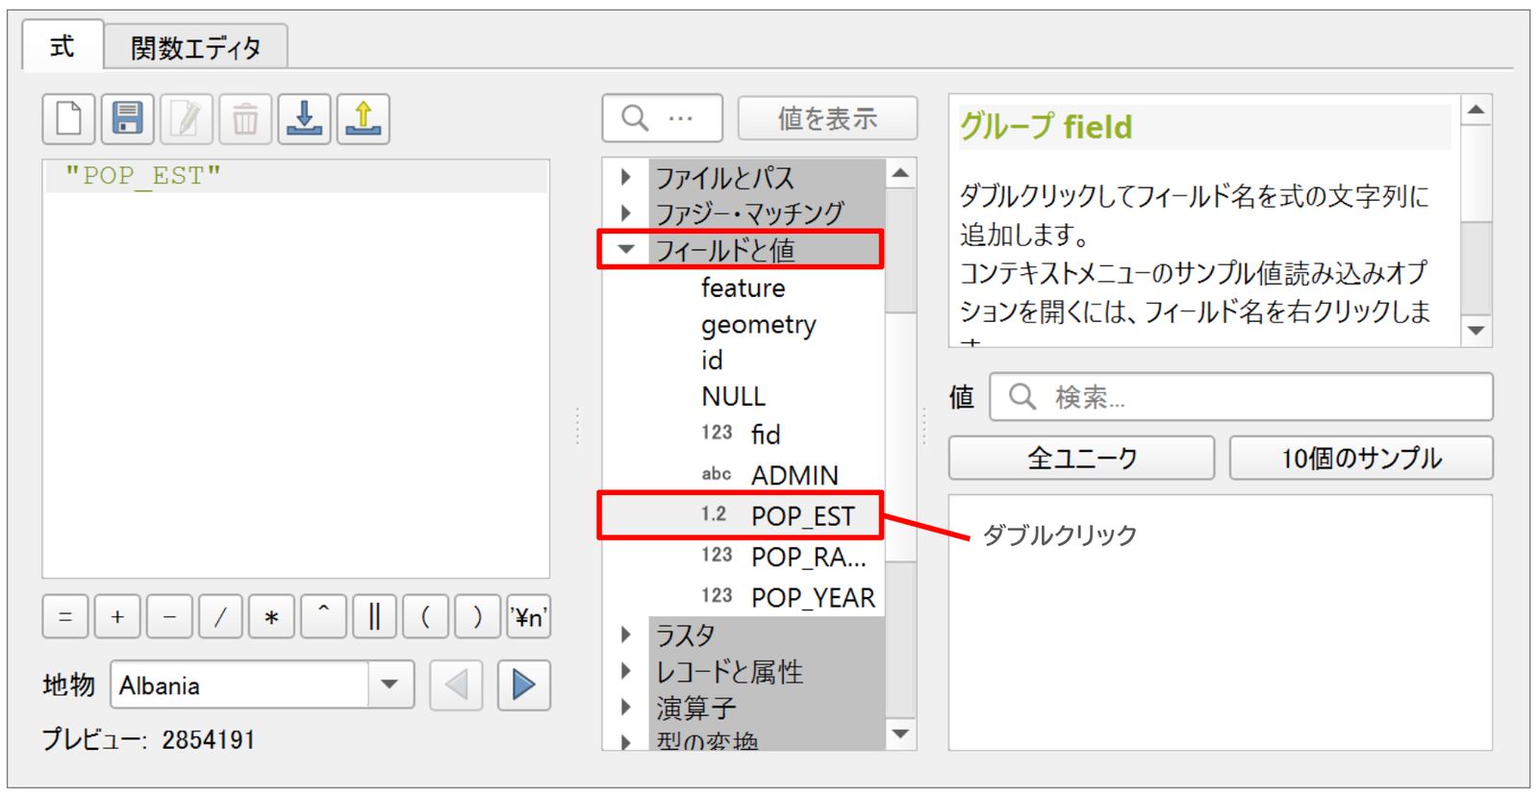Insert the minus operator

[169, 616]
